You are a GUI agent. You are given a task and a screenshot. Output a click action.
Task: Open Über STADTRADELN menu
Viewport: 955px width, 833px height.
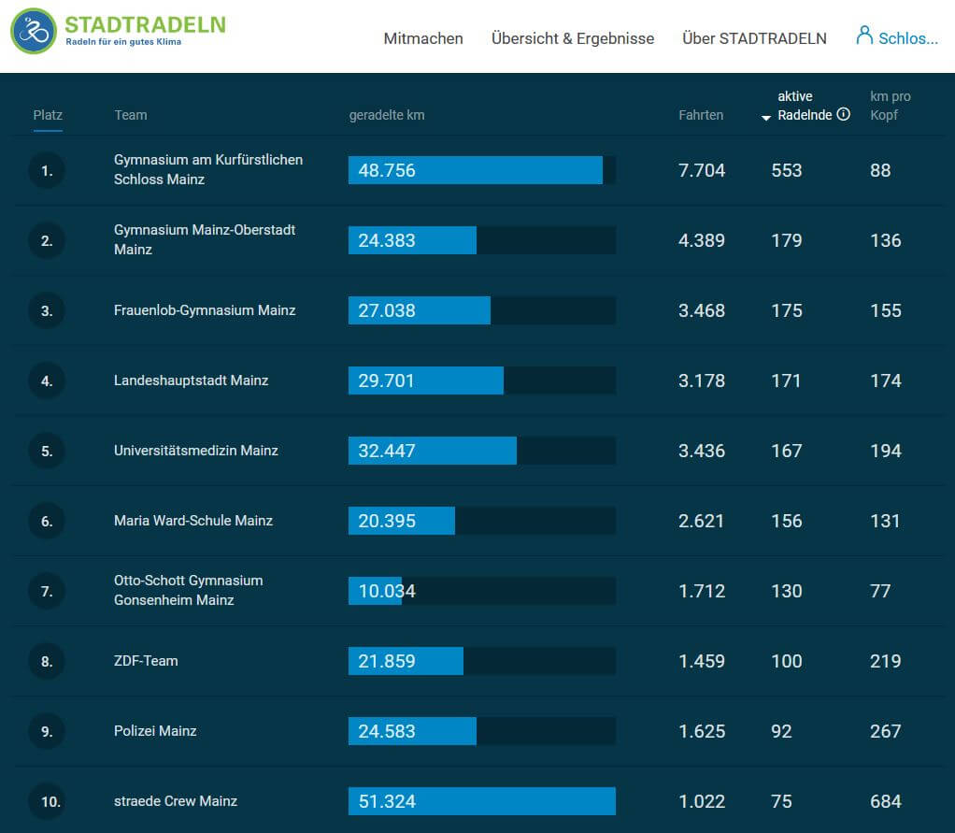pyautogui.click(x=754, y=38)
